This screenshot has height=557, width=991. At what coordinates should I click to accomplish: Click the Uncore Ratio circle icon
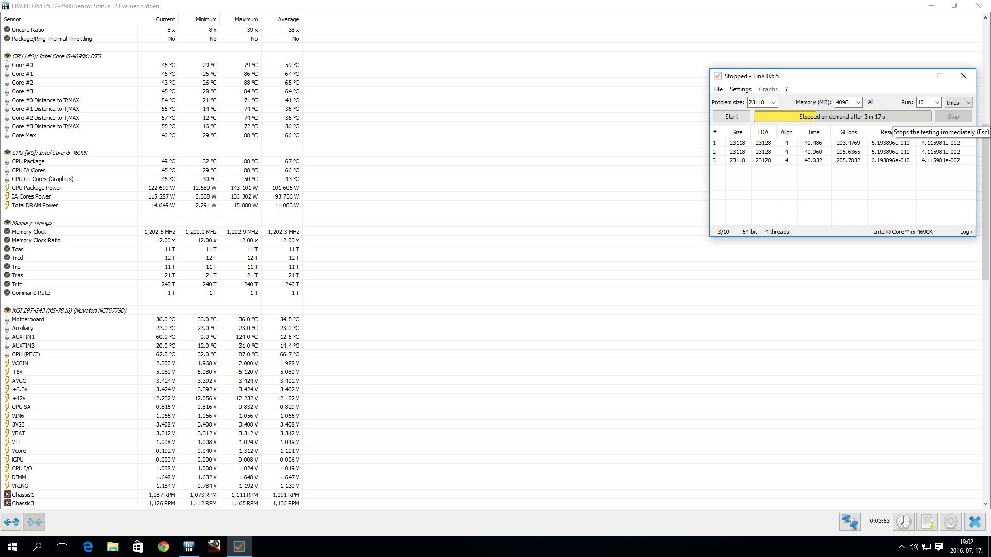coord(7,30)
